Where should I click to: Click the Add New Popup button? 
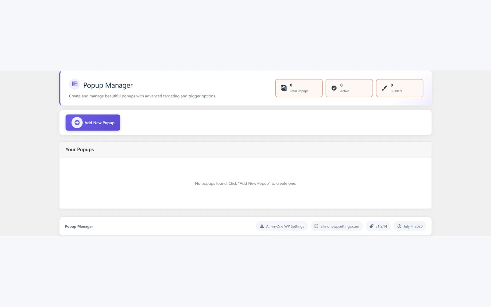pyautogui.click(x=93, y=122)
